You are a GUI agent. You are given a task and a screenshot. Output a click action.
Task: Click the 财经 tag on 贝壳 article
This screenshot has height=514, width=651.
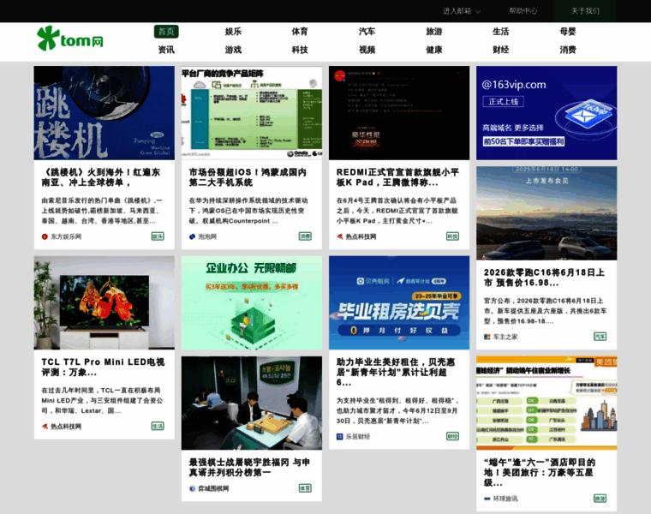tap(452, 436)
